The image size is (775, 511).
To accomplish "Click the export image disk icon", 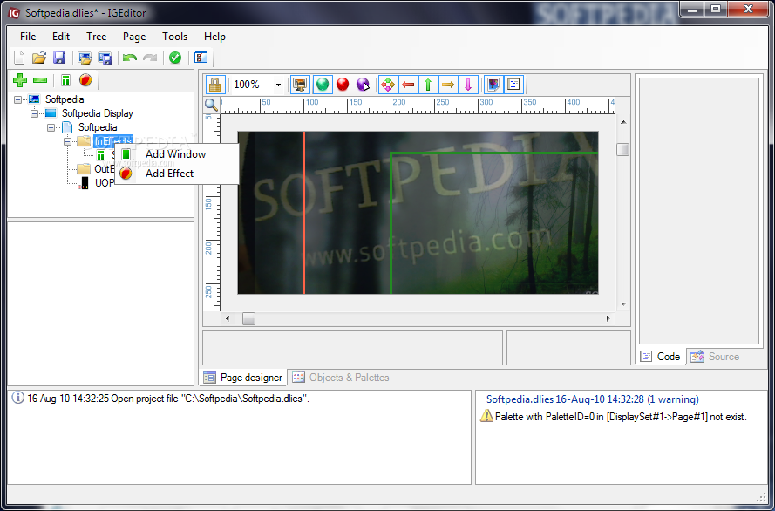I will pos(105,58).
